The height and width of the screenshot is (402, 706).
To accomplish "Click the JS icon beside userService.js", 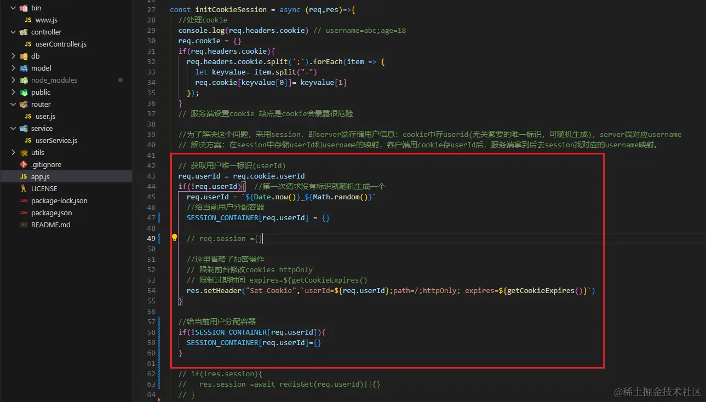I will (x=28, y=141).
